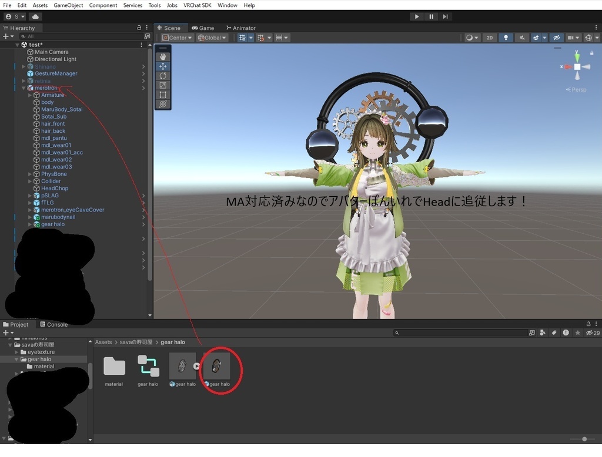Select mdl_wear01_acc in the Hierarchy
Image resolution: width=602 pixels, height=457 pixels.
(61, 152)
